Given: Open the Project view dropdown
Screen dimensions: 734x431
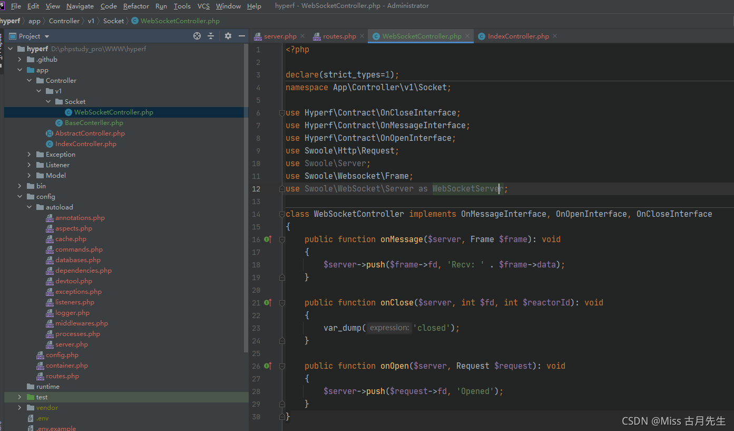Looking at the screenshot, I should (x=47, y=36).
